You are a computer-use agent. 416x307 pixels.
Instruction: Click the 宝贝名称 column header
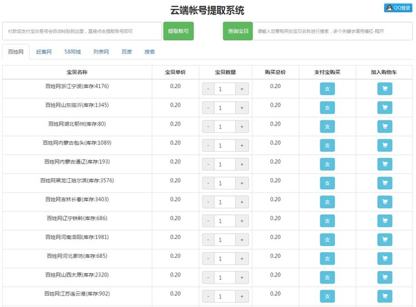point(77,72)
